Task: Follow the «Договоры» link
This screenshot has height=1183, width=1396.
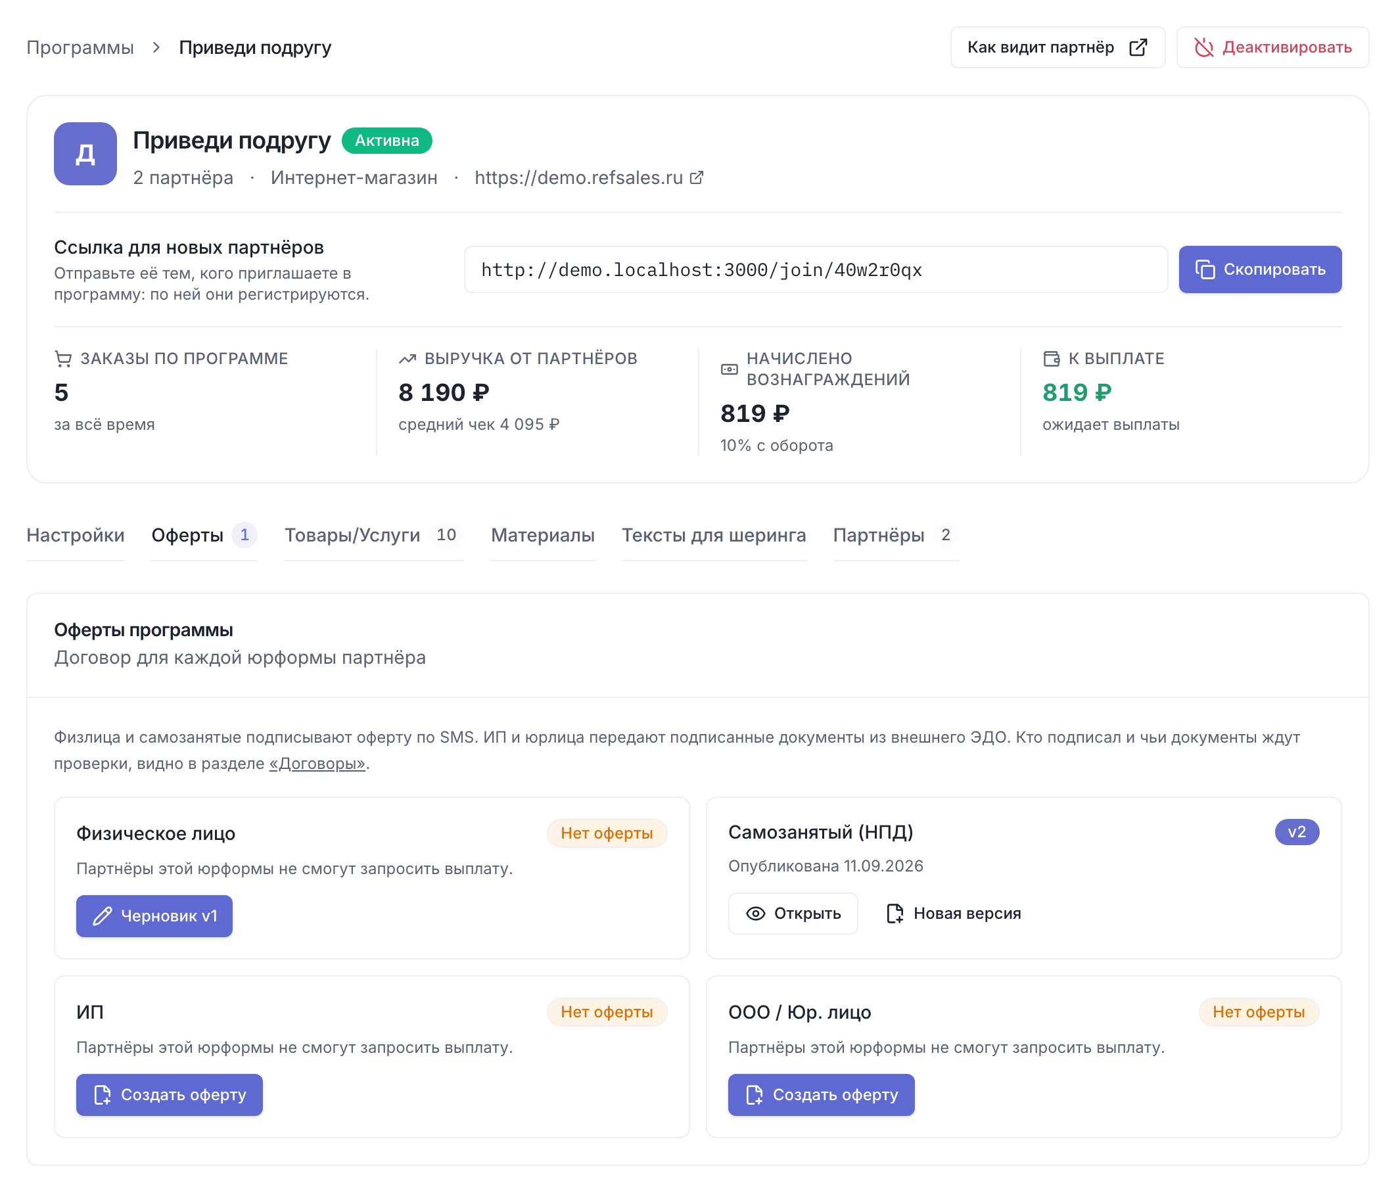Action: (x=317, y=763)
